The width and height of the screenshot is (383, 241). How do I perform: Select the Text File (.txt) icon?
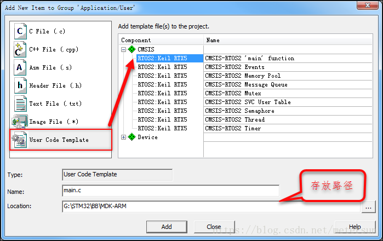coord(20,104)
